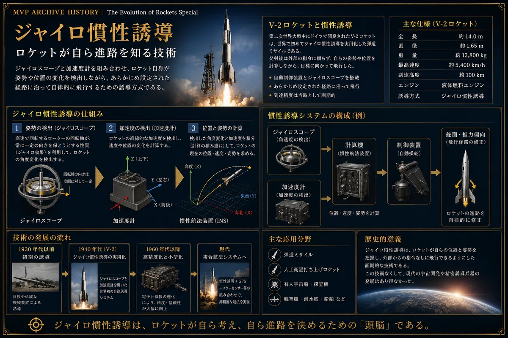Click the 回転軸の向きは空間に対して一定 annotation
Screen dimensions: 508x338
pyautogui.click(x=77, y=177)
